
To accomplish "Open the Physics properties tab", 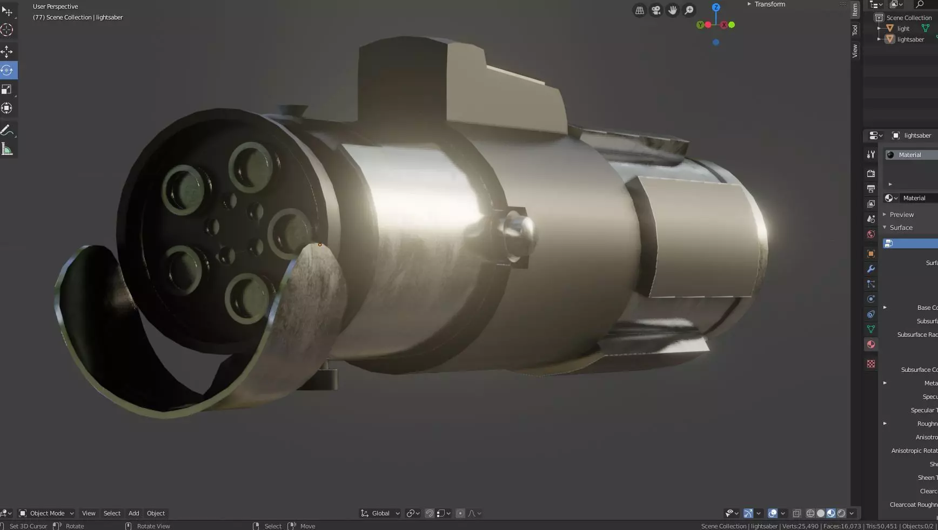I will [x=870, y=298].
